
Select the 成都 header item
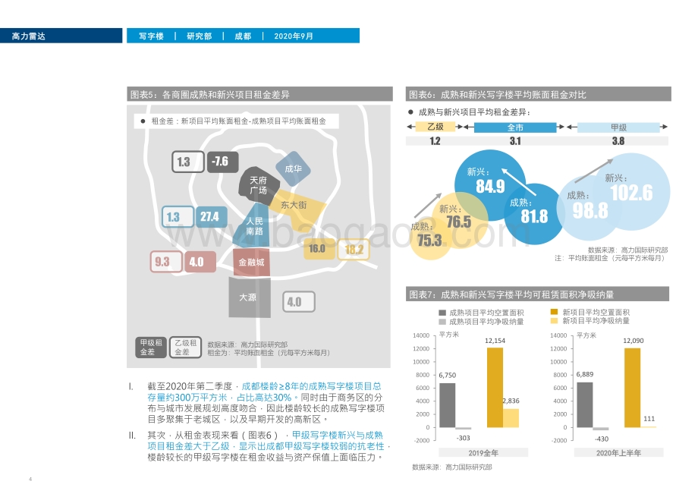coord(243,36)
